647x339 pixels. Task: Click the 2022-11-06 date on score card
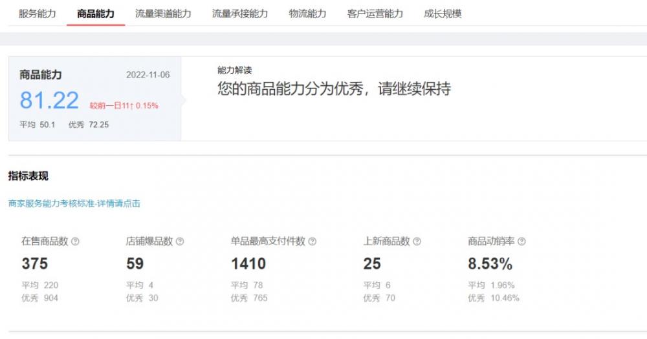148,75
